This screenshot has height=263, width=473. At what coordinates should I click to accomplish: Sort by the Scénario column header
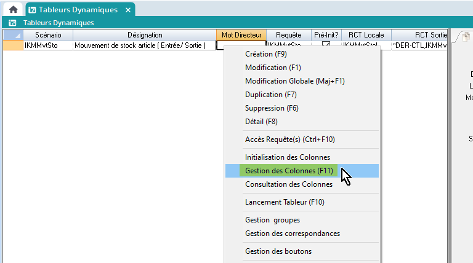pos(47,35)
